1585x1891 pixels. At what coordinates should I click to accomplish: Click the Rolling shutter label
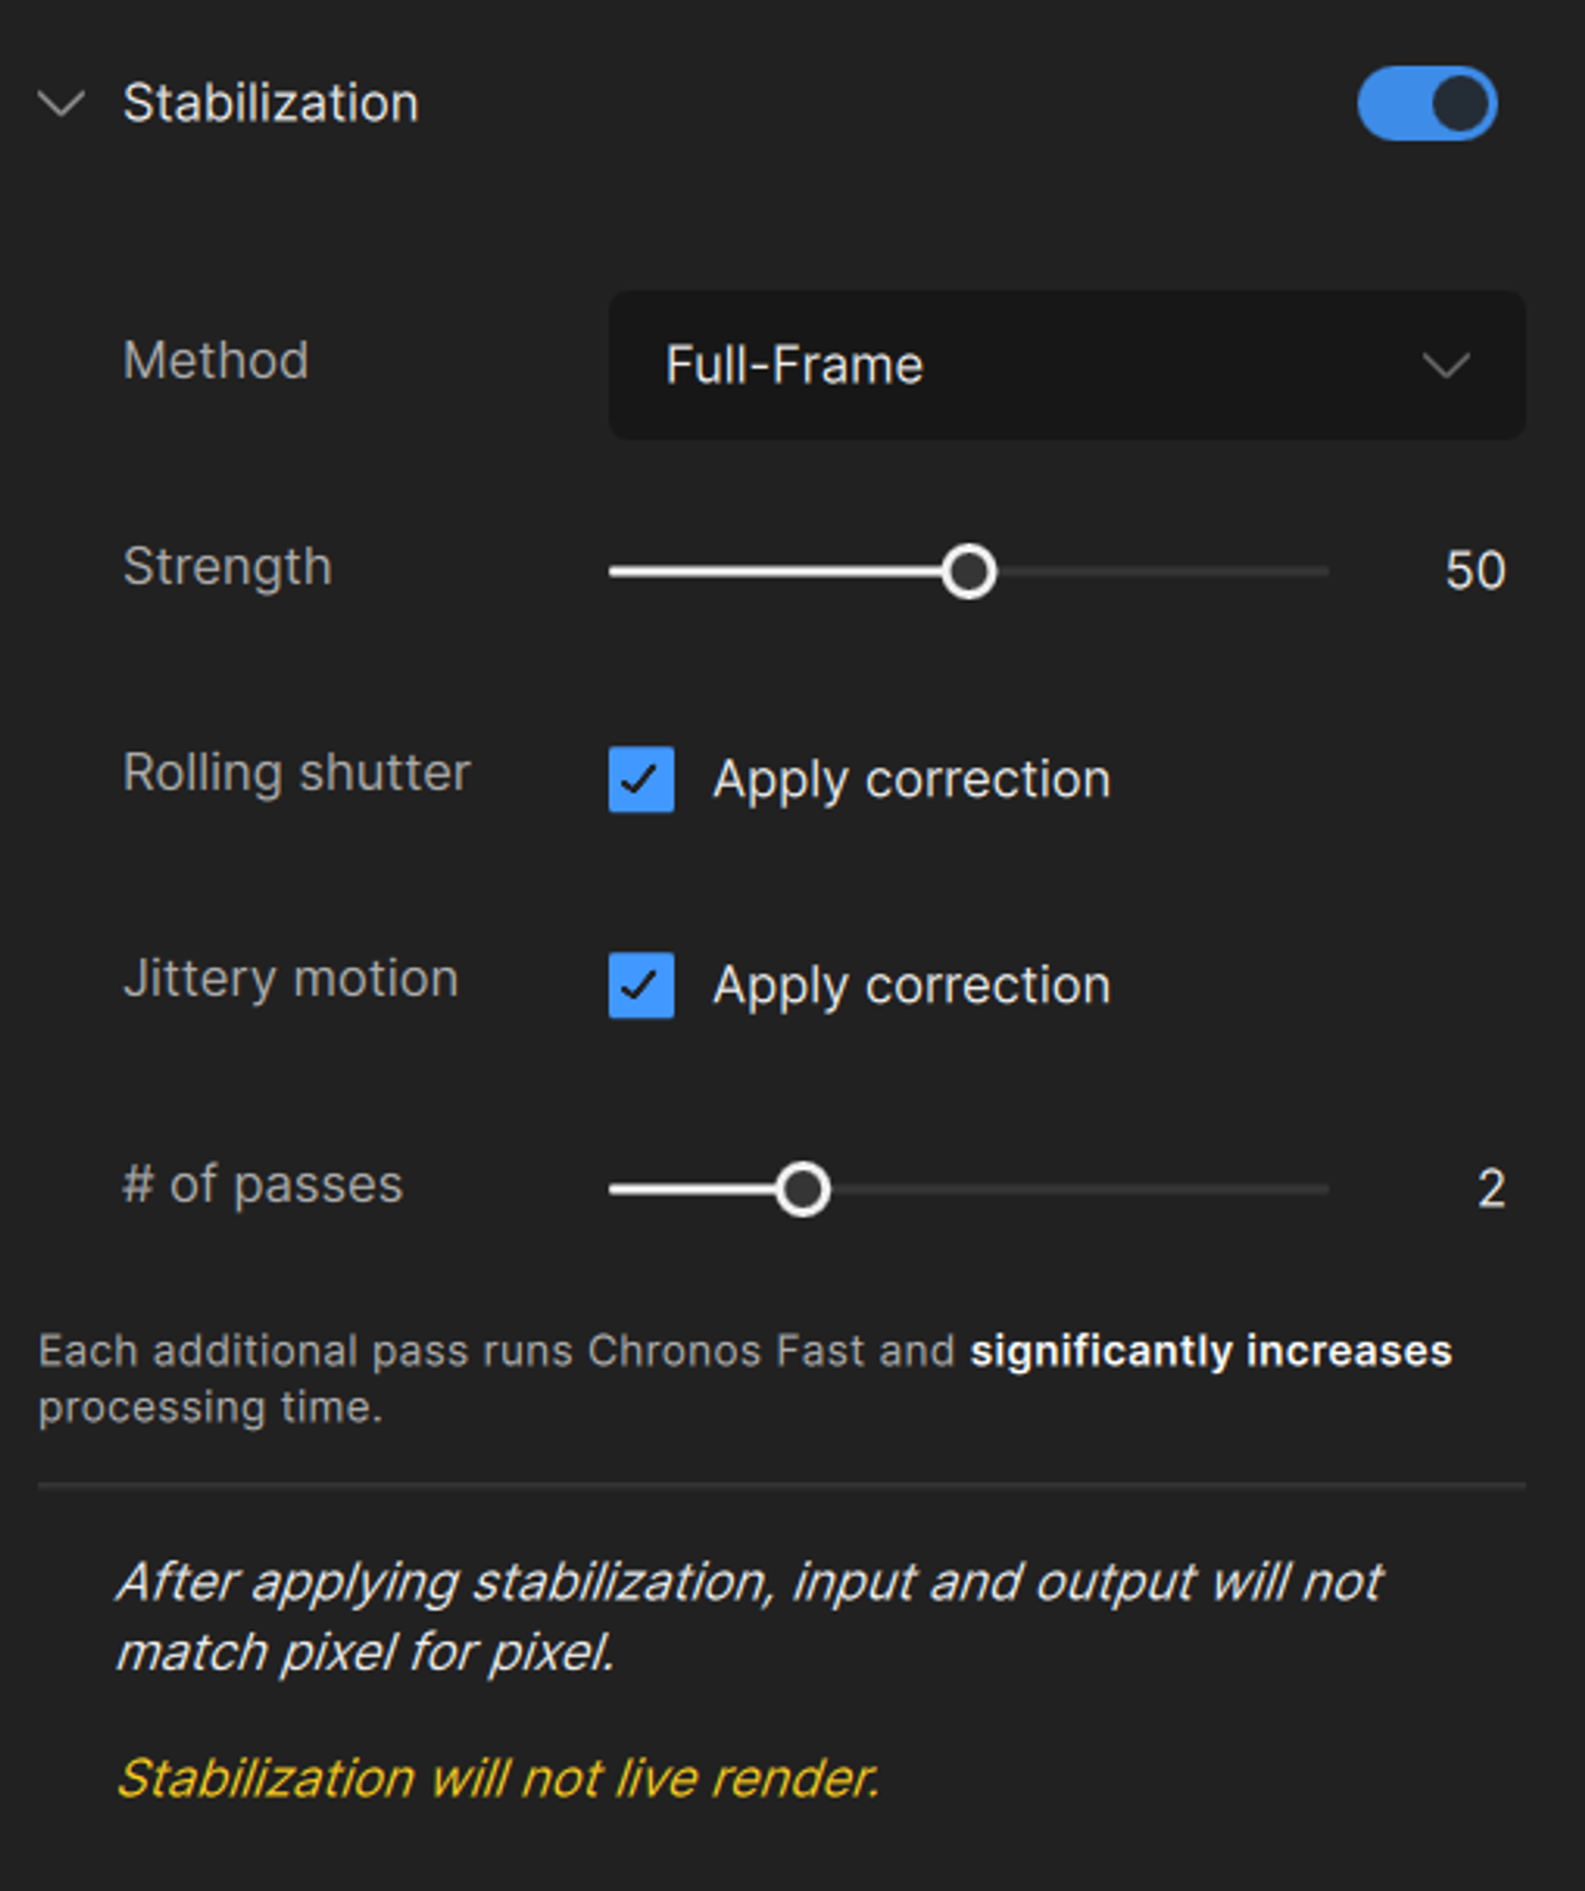(296, 773)
